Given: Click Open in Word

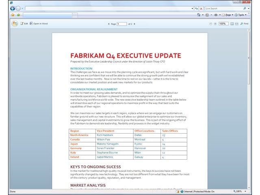Looking at the screenshot, I should click(x=39, y=24).
